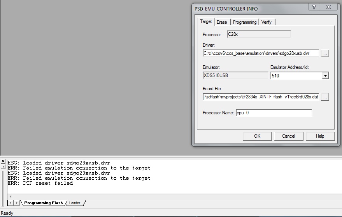Click the PSD_EMU_CONTROLLER_INFO title text

click(226, 9)
